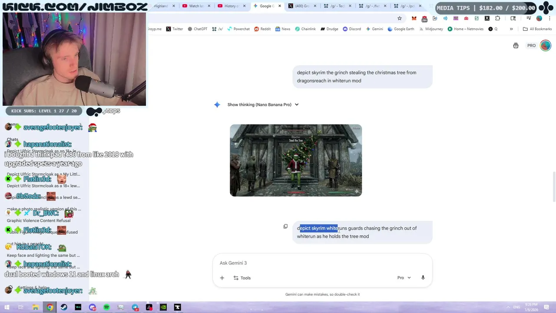The image size is (556, 313).
Task: Open the generated Grinch Skyrim image
Action: click(296, 160)
